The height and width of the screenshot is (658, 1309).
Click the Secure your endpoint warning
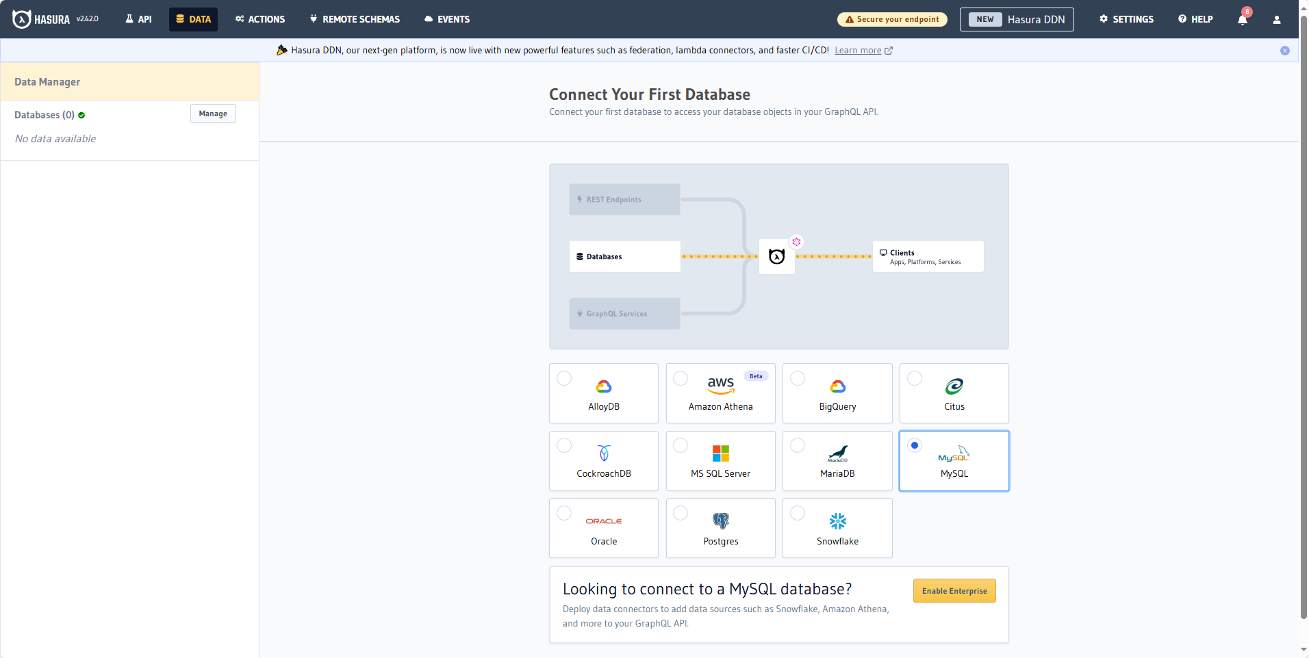892,19
